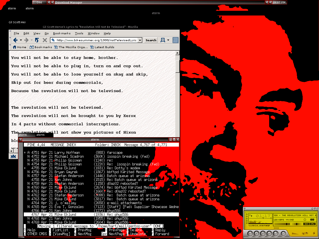Adjust the volume slider in Sumea Amp
This screenshot has width=319, height=239.
click(x=282, y=224)
